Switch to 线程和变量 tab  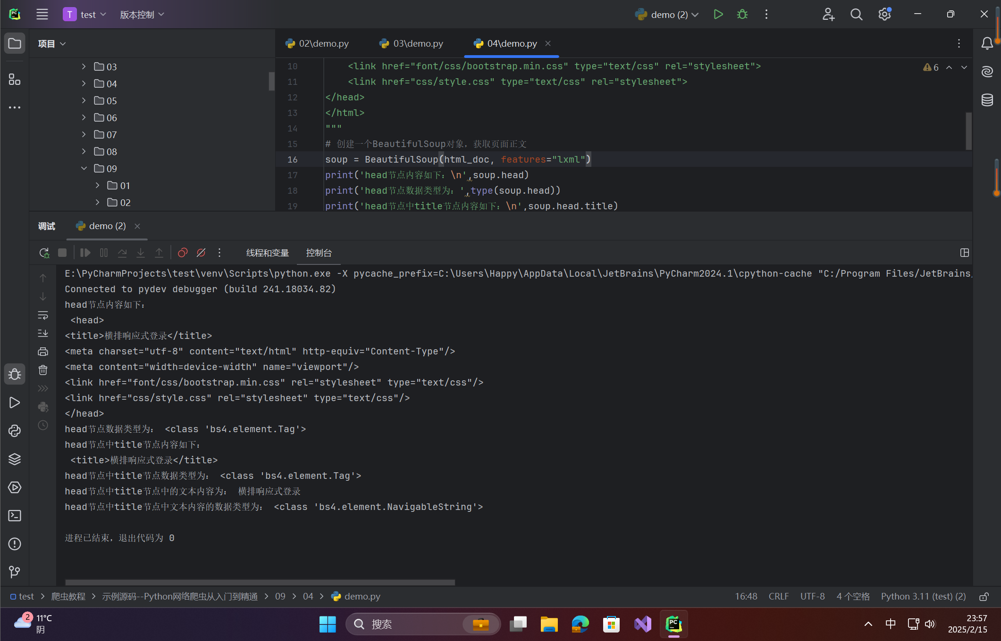click(268, 253)
